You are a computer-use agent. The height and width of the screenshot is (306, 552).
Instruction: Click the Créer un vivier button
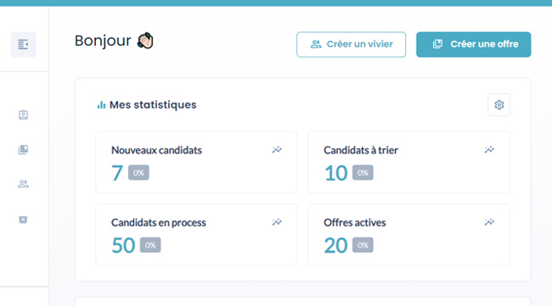[x=351, y=45]
